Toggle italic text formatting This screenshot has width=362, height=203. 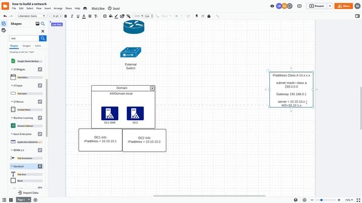pos(72,16)
